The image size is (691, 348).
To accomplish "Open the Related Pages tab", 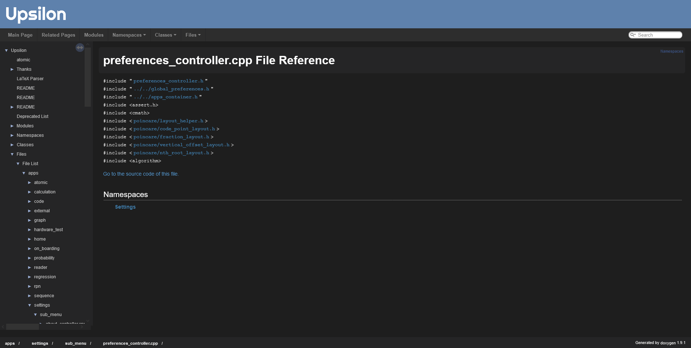I will [58, 35].
